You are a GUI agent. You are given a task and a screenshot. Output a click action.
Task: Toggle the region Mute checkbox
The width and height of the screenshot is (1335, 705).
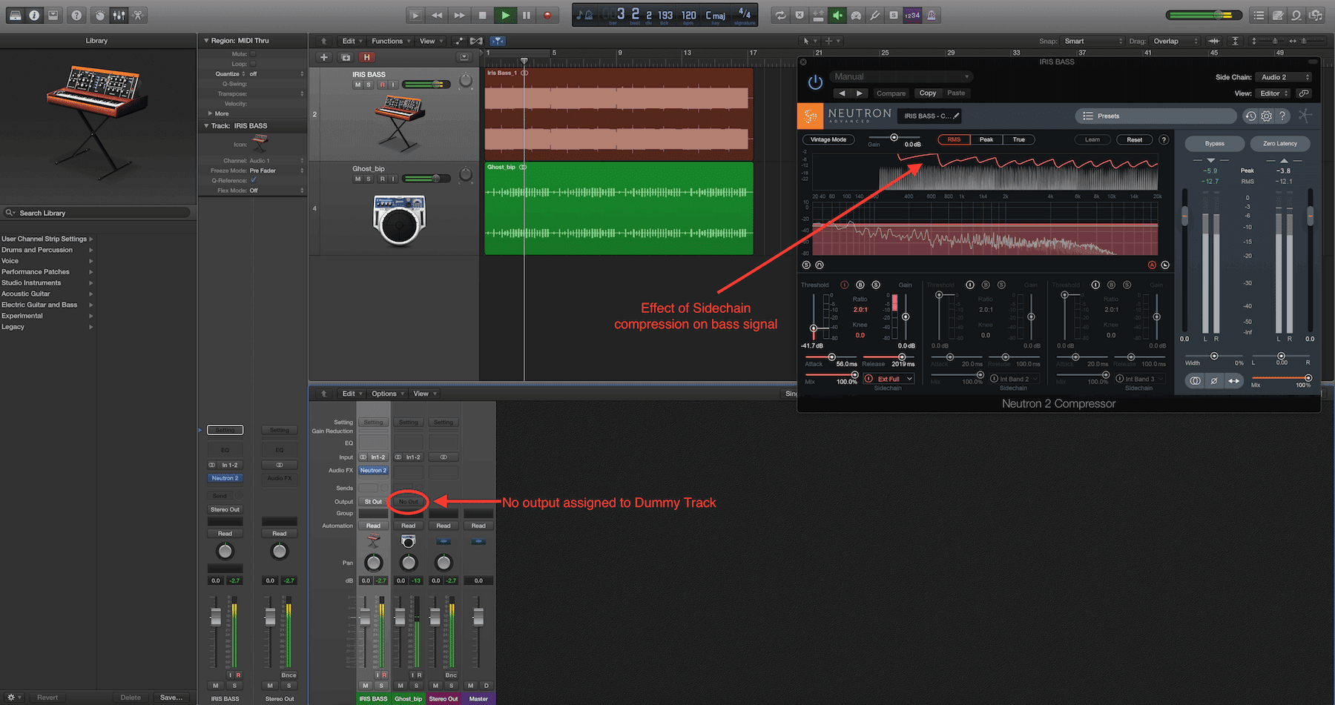pyautogui.click(x=253, y=53)
